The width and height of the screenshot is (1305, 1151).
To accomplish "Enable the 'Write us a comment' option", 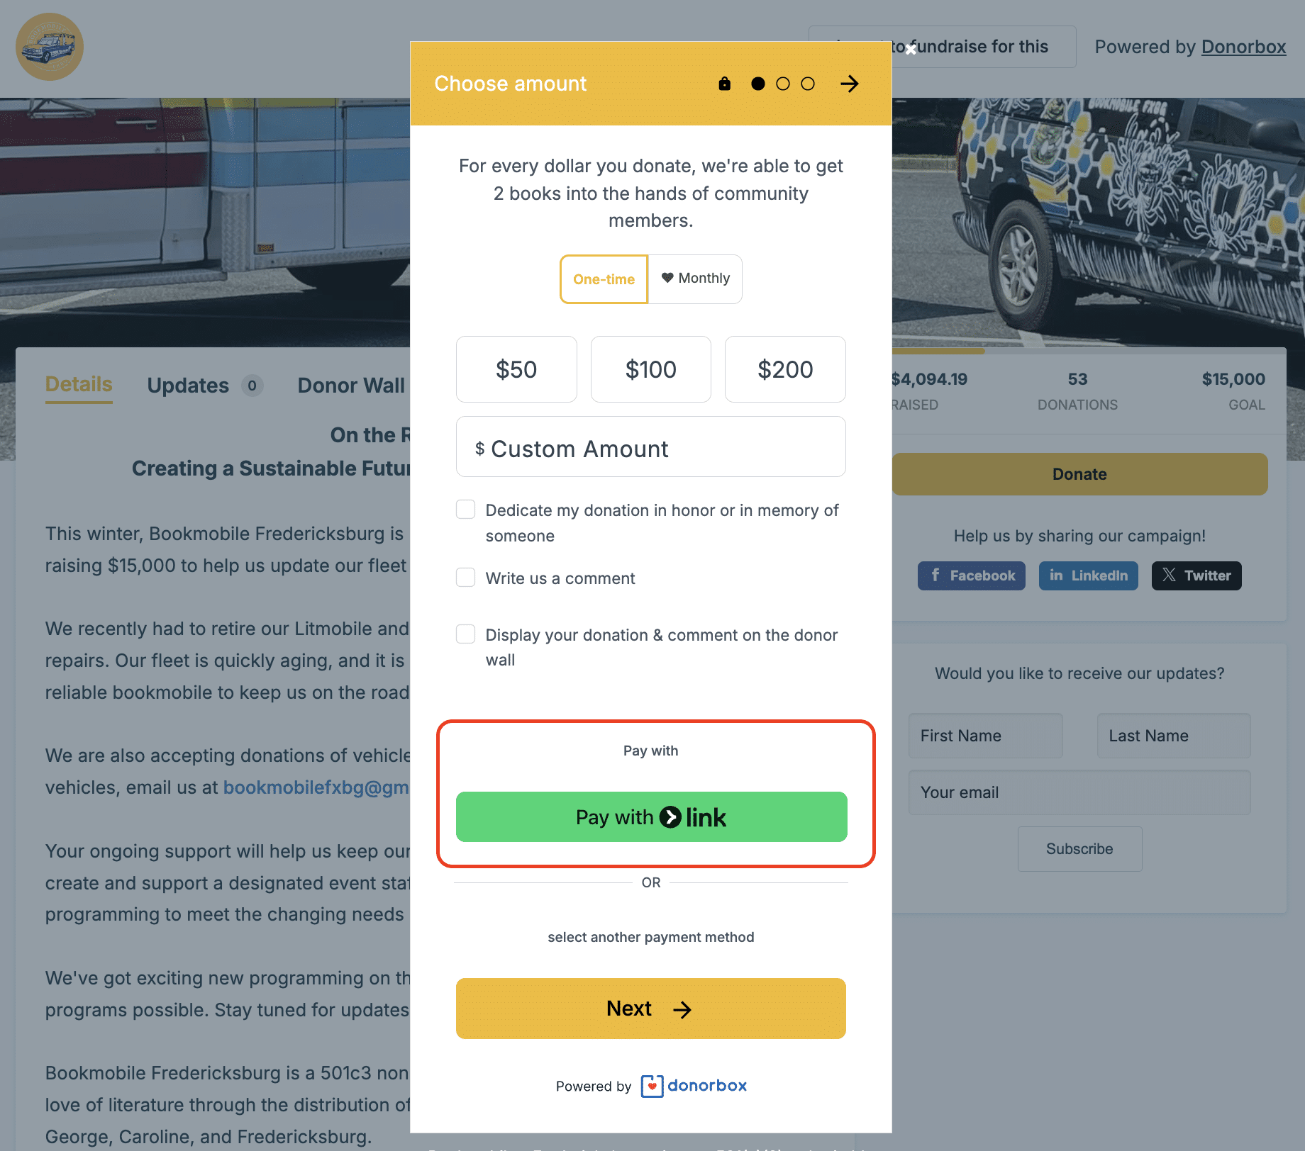I will pyautogui.click(x=465, y=578).
